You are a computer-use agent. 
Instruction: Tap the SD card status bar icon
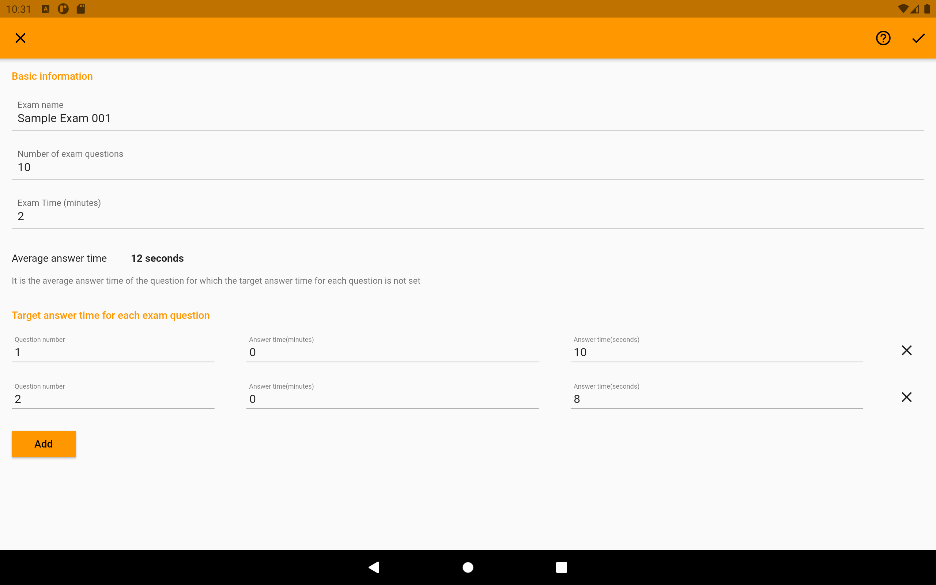coord(81,8)
